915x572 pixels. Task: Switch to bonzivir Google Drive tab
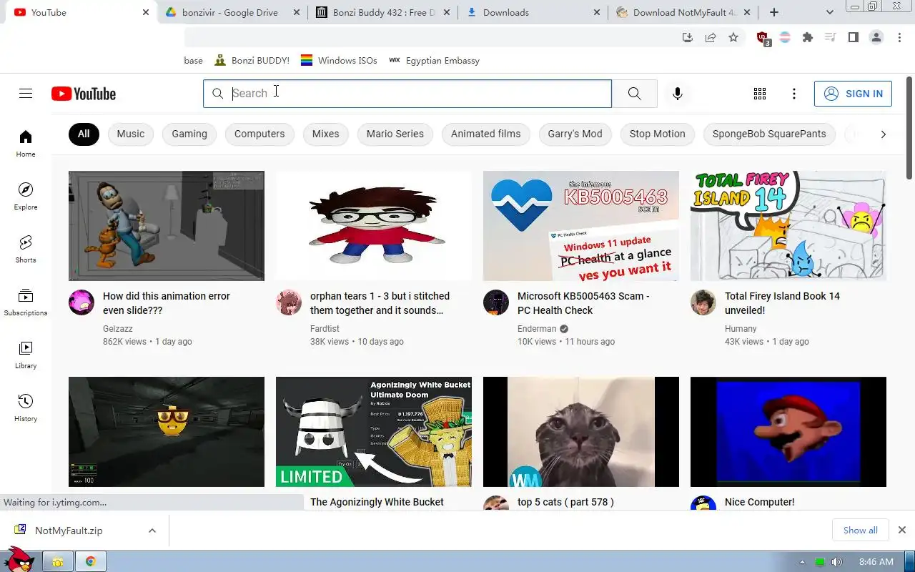tap(230, 12)
